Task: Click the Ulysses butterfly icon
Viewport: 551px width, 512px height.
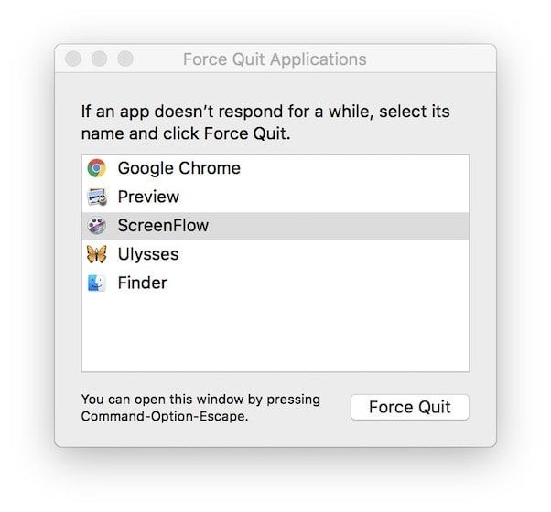Action: [x=96, y=254]
